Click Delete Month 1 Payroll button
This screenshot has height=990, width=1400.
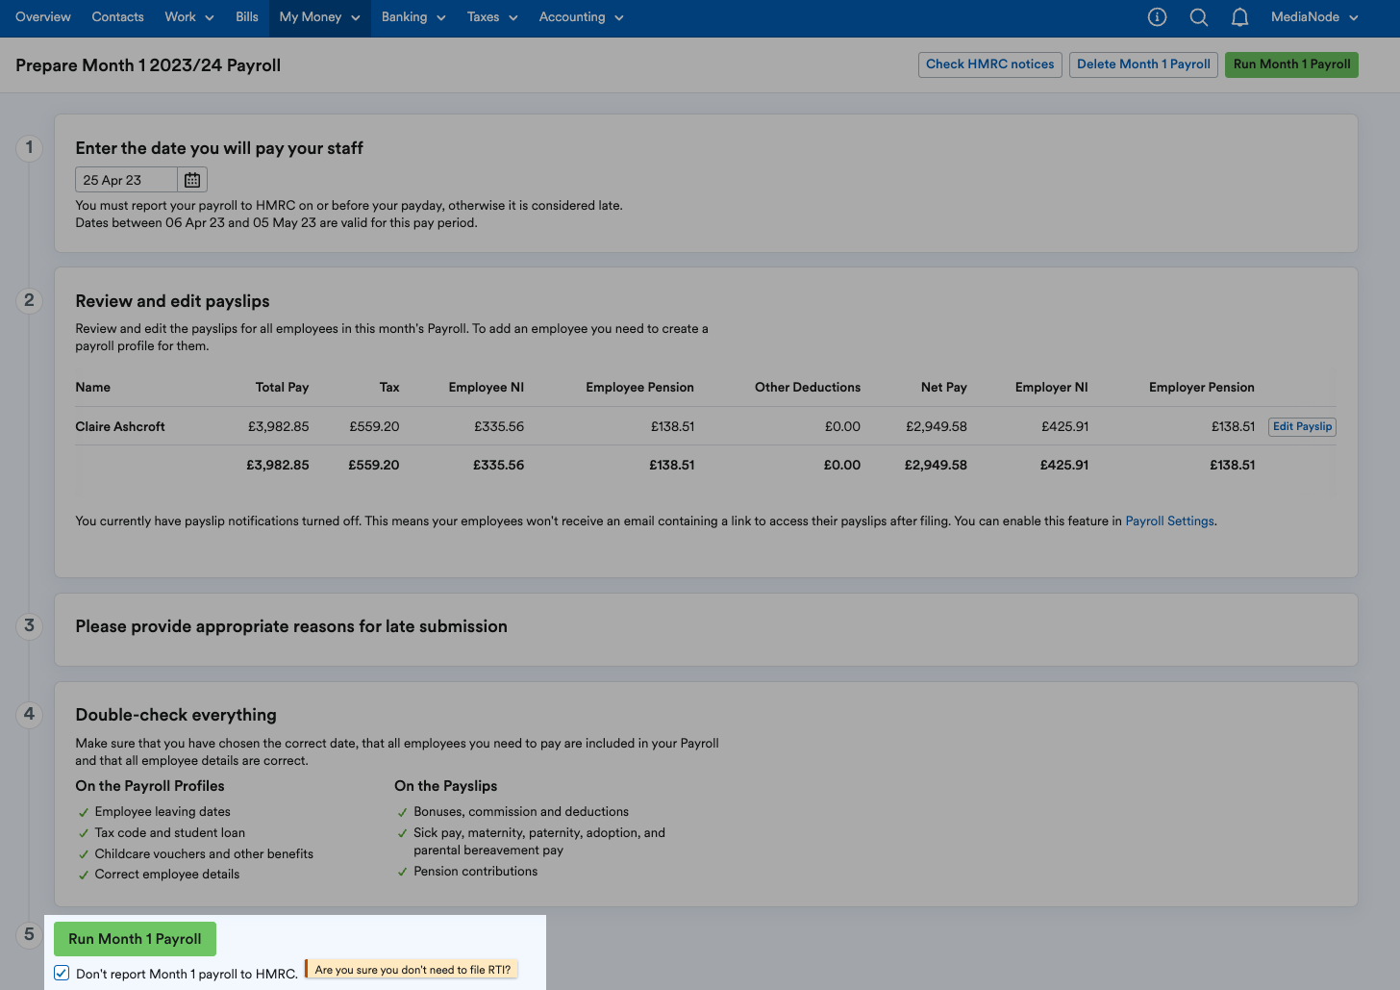coord(1143,64)
